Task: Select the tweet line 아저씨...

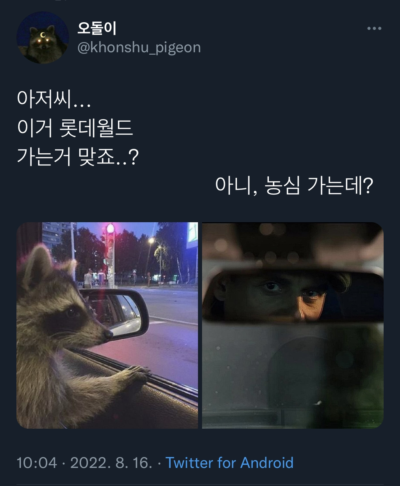Action: 54,99
